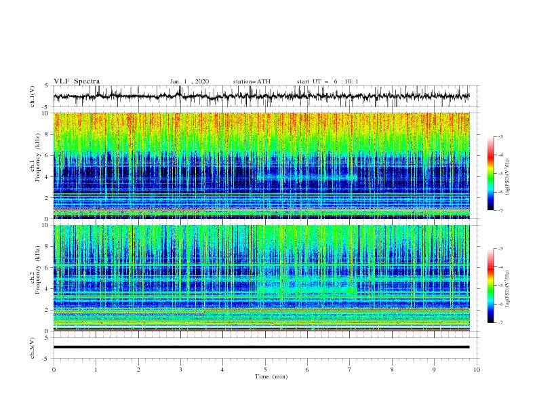Click the log(PSD) label of the ch.2 color bar

[508, 288]
